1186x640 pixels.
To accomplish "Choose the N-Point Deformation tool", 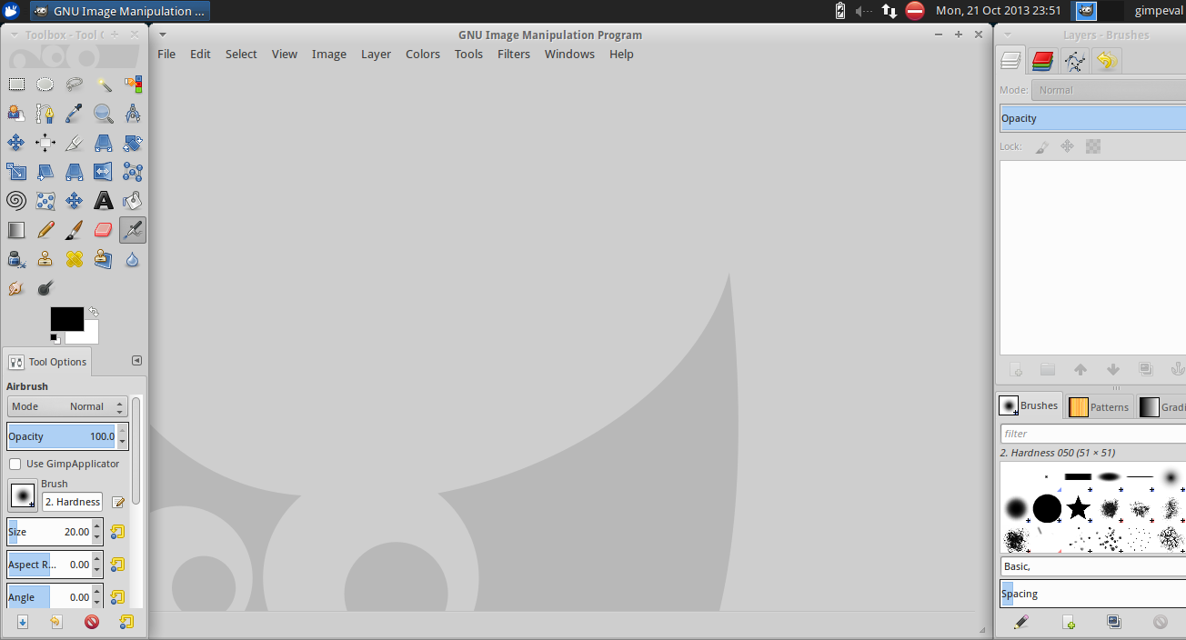I will 45,201.
